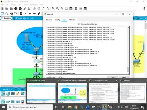Image resolution: width=147 pixels, height=110 pixels.
Task: Undo the last action
Action: (x=43, y=9)
